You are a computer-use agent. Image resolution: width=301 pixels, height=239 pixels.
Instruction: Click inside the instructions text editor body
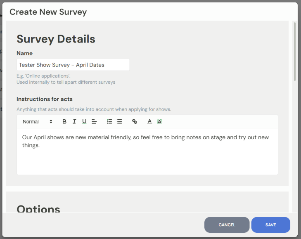click(x=147, y=157)
